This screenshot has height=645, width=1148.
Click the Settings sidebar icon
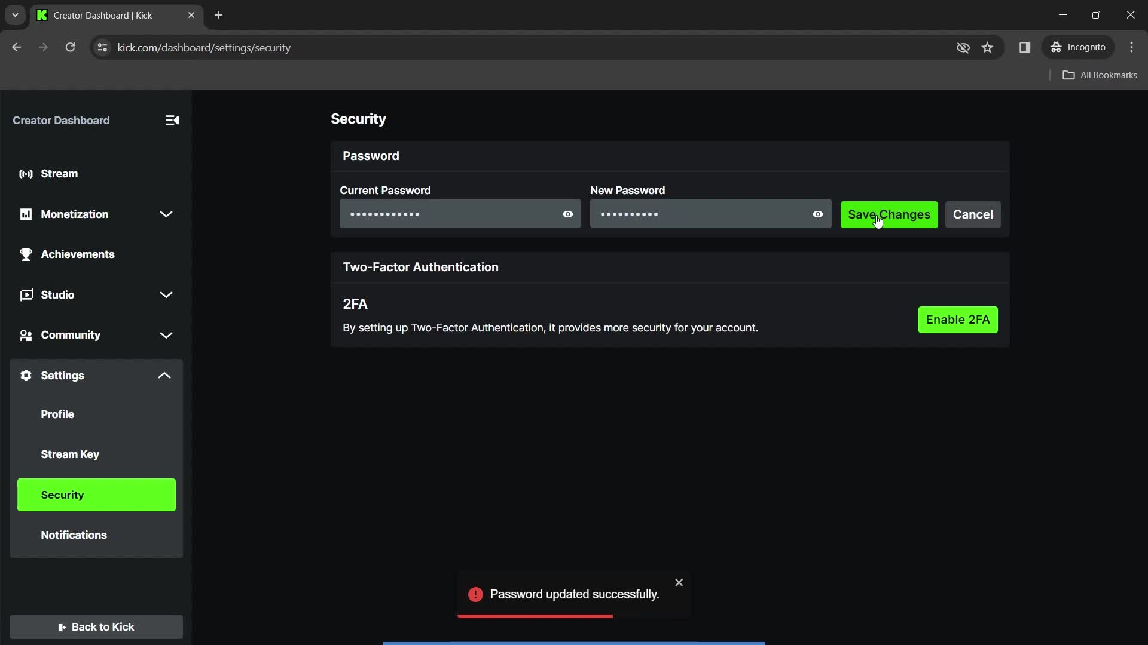tap(25, 375)
